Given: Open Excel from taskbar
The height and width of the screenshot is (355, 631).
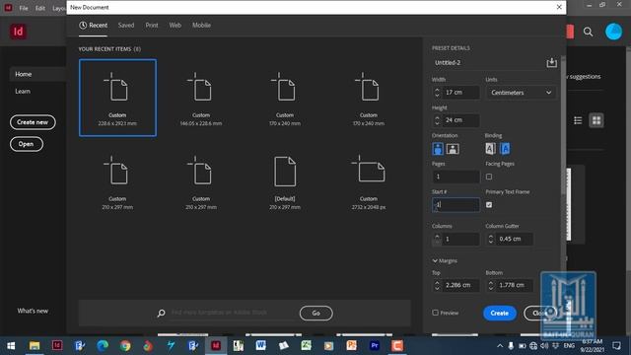Looking at the screenshot, I should [x=307, y=345].
